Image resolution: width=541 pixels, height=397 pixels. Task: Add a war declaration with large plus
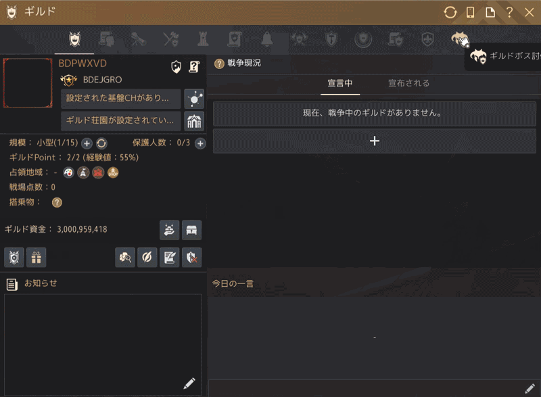click(374, 141)
